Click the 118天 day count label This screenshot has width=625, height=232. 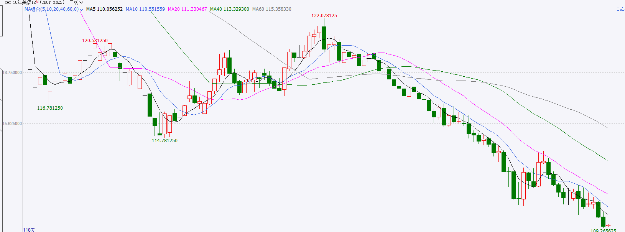coord(29,230)
